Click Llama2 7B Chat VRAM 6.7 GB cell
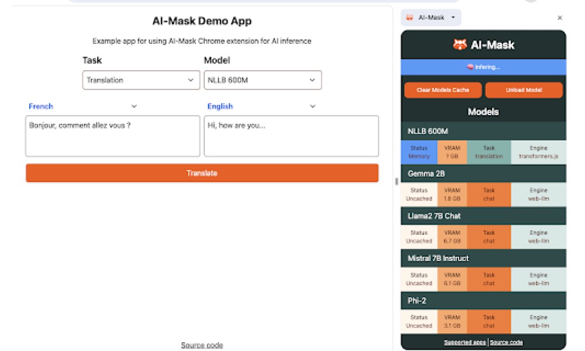The image size is (585, 351). [x=452, y=237]
